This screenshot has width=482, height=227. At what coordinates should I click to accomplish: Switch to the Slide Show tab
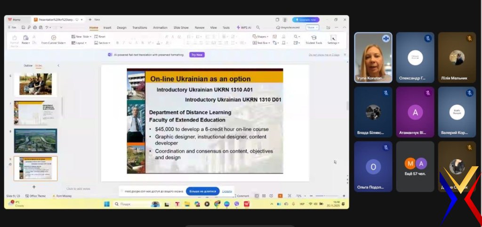click(181, 27)
